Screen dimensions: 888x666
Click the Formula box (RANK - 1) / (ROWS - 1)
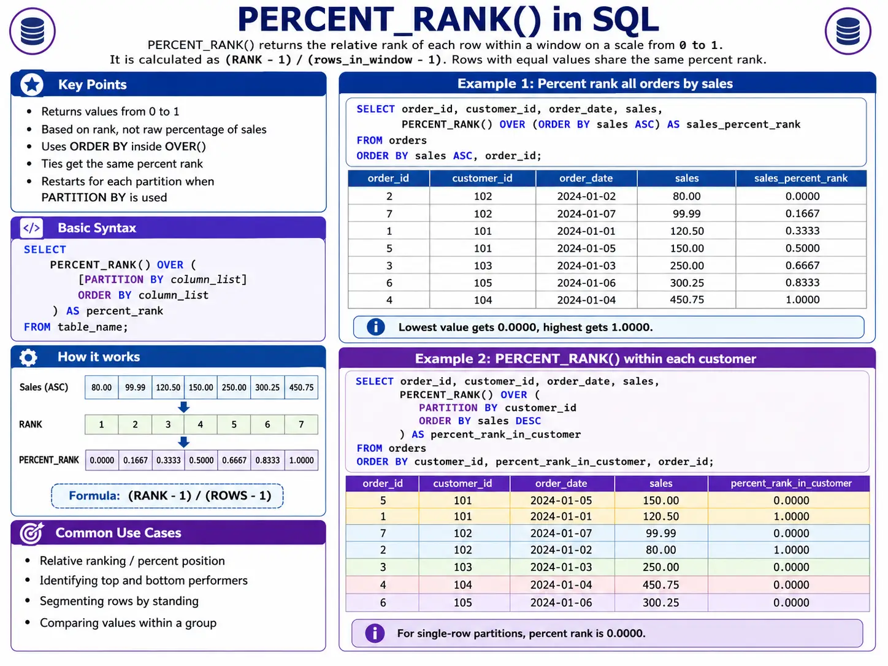(167, 496)
